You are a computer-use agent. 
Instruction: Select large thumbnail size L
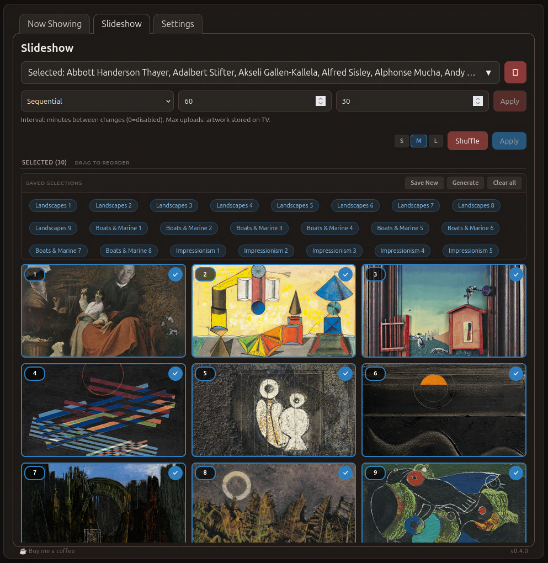point(435,141)
